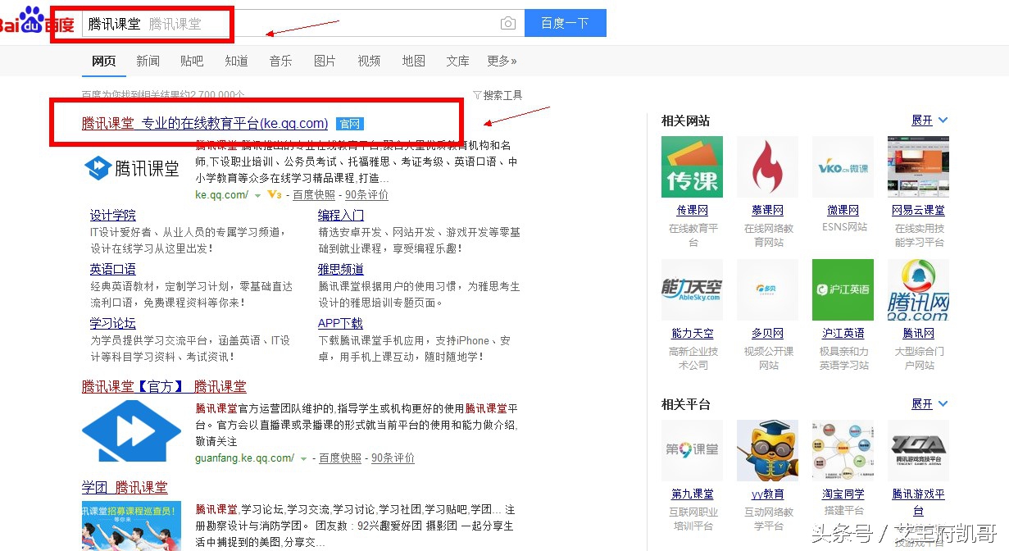
Task: Open the 沪江英语 logo
Action: coord(843,289)
